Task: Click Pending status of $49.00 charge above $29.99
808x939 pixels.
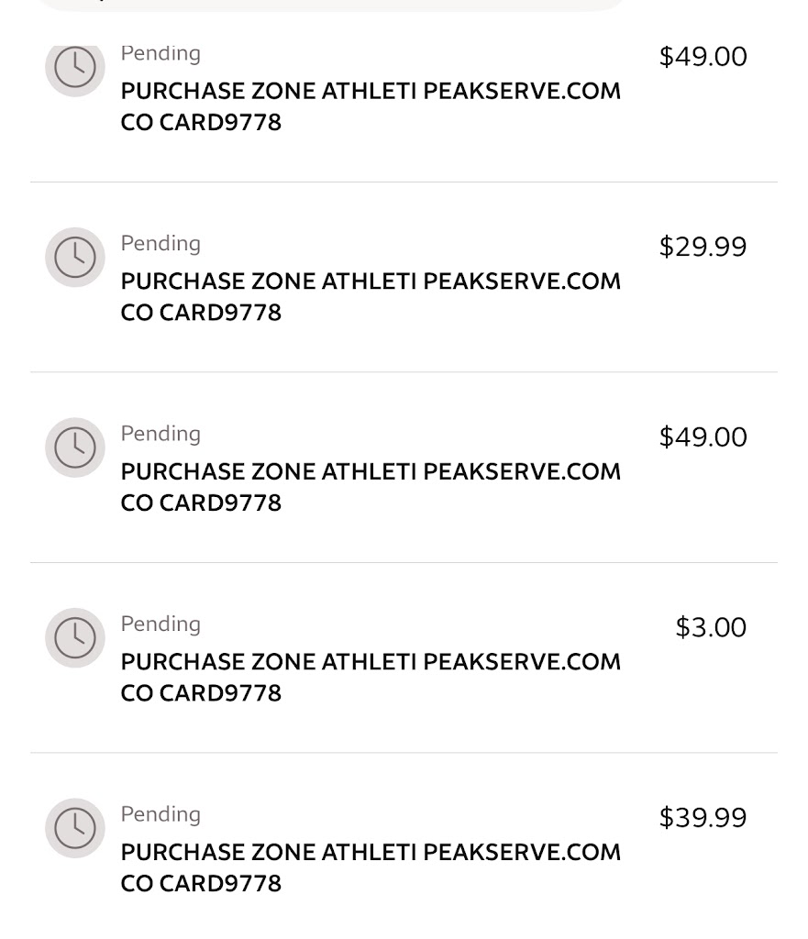Action: click(160, 53)
